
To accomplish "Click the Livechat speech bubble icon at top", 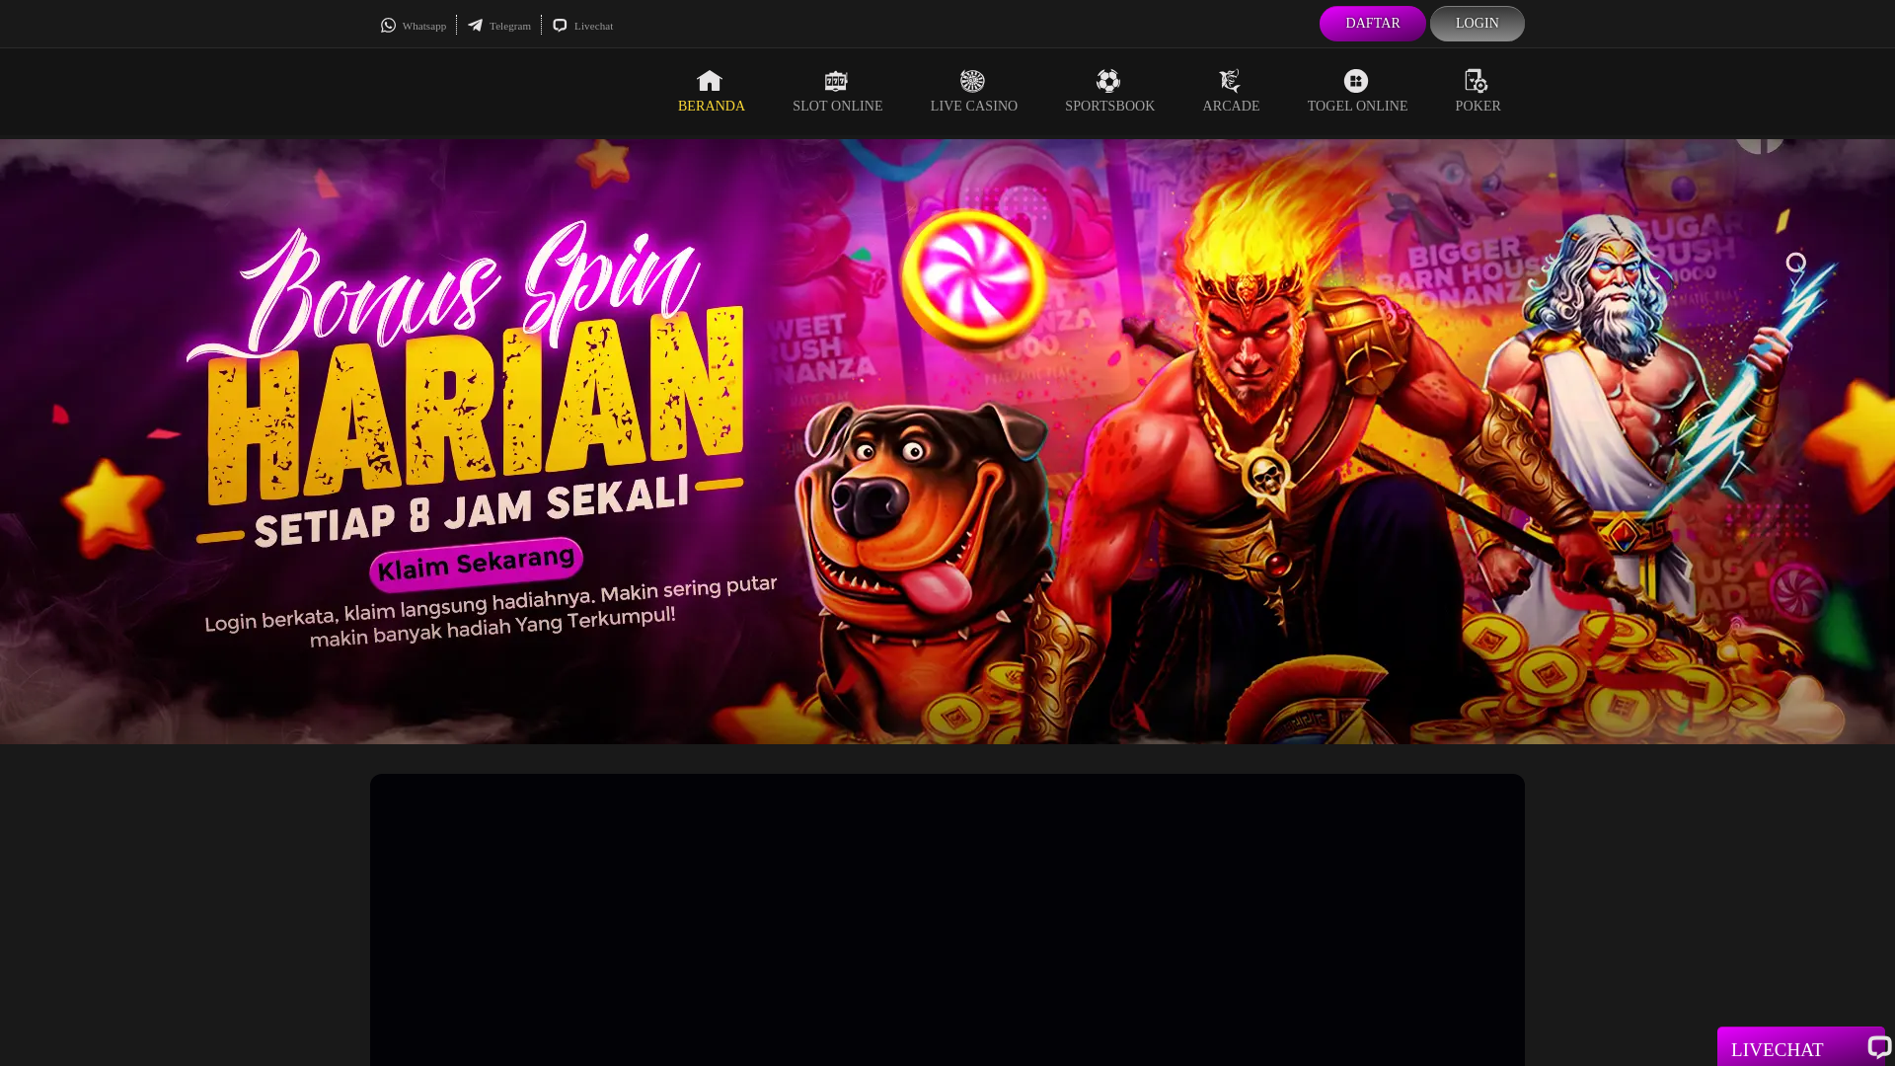I will point(560,26).
